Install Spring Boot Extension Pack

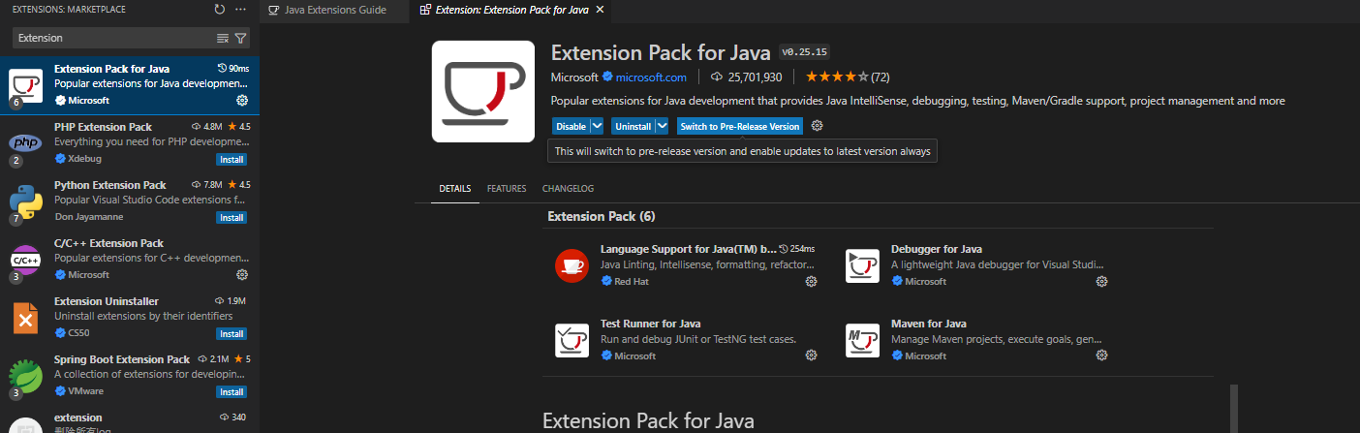232,391
